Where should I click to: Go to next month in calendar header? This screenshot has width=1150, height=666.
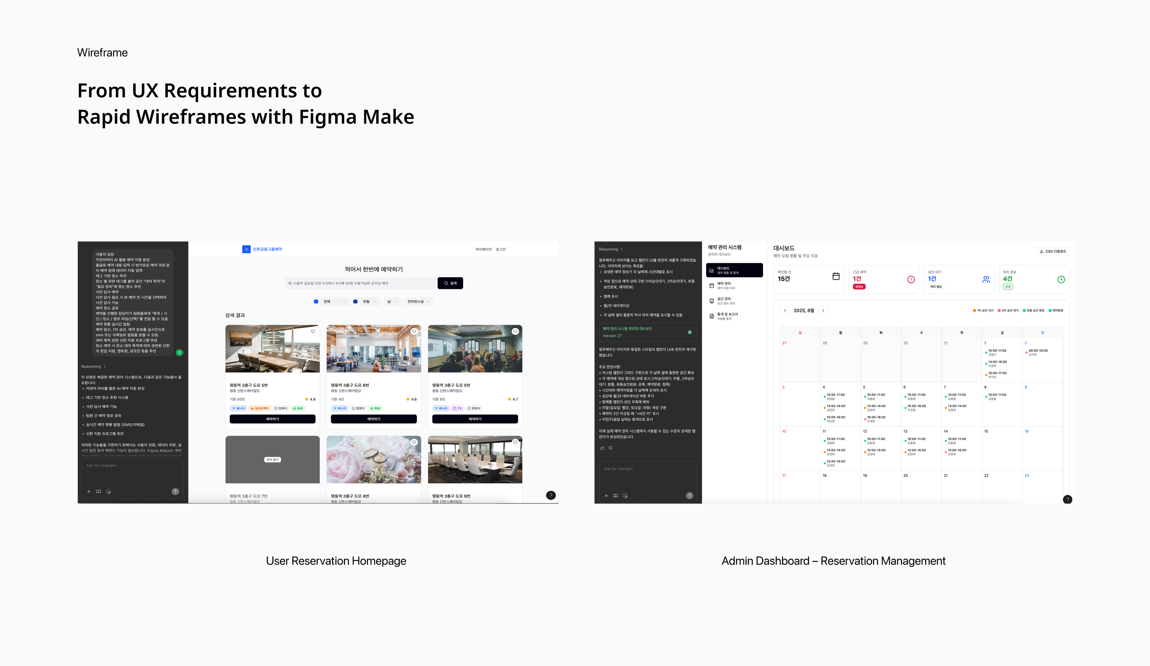[x=823, y=311]
